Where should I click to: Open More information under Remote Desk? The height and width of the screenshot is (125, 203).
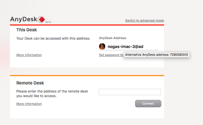coord(29,104)
